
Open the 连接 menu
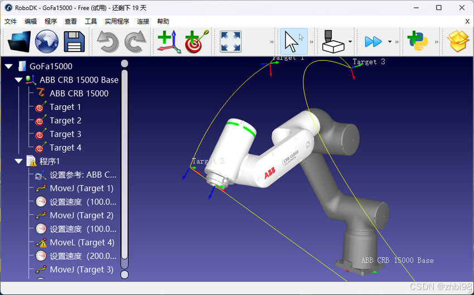coord(143,21)
